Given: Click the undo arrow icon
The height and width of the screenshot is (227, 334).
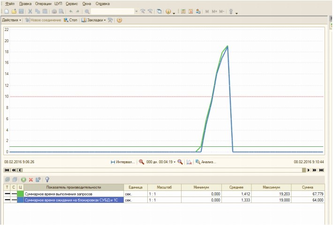Looking at the screenshot, I should 71,12.
